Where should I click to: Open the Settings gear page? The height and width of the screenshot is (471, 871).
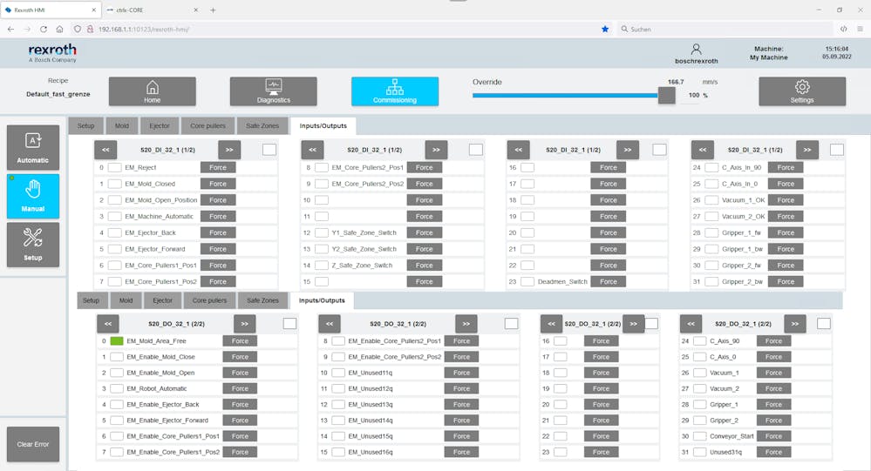[x=801, y=91]
